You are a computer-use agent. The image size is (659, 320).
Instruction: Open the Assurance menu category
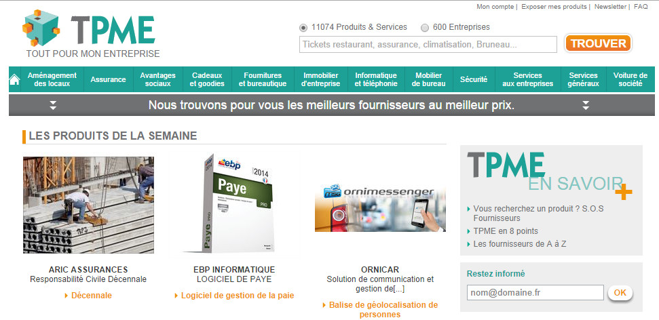point(108,79)
